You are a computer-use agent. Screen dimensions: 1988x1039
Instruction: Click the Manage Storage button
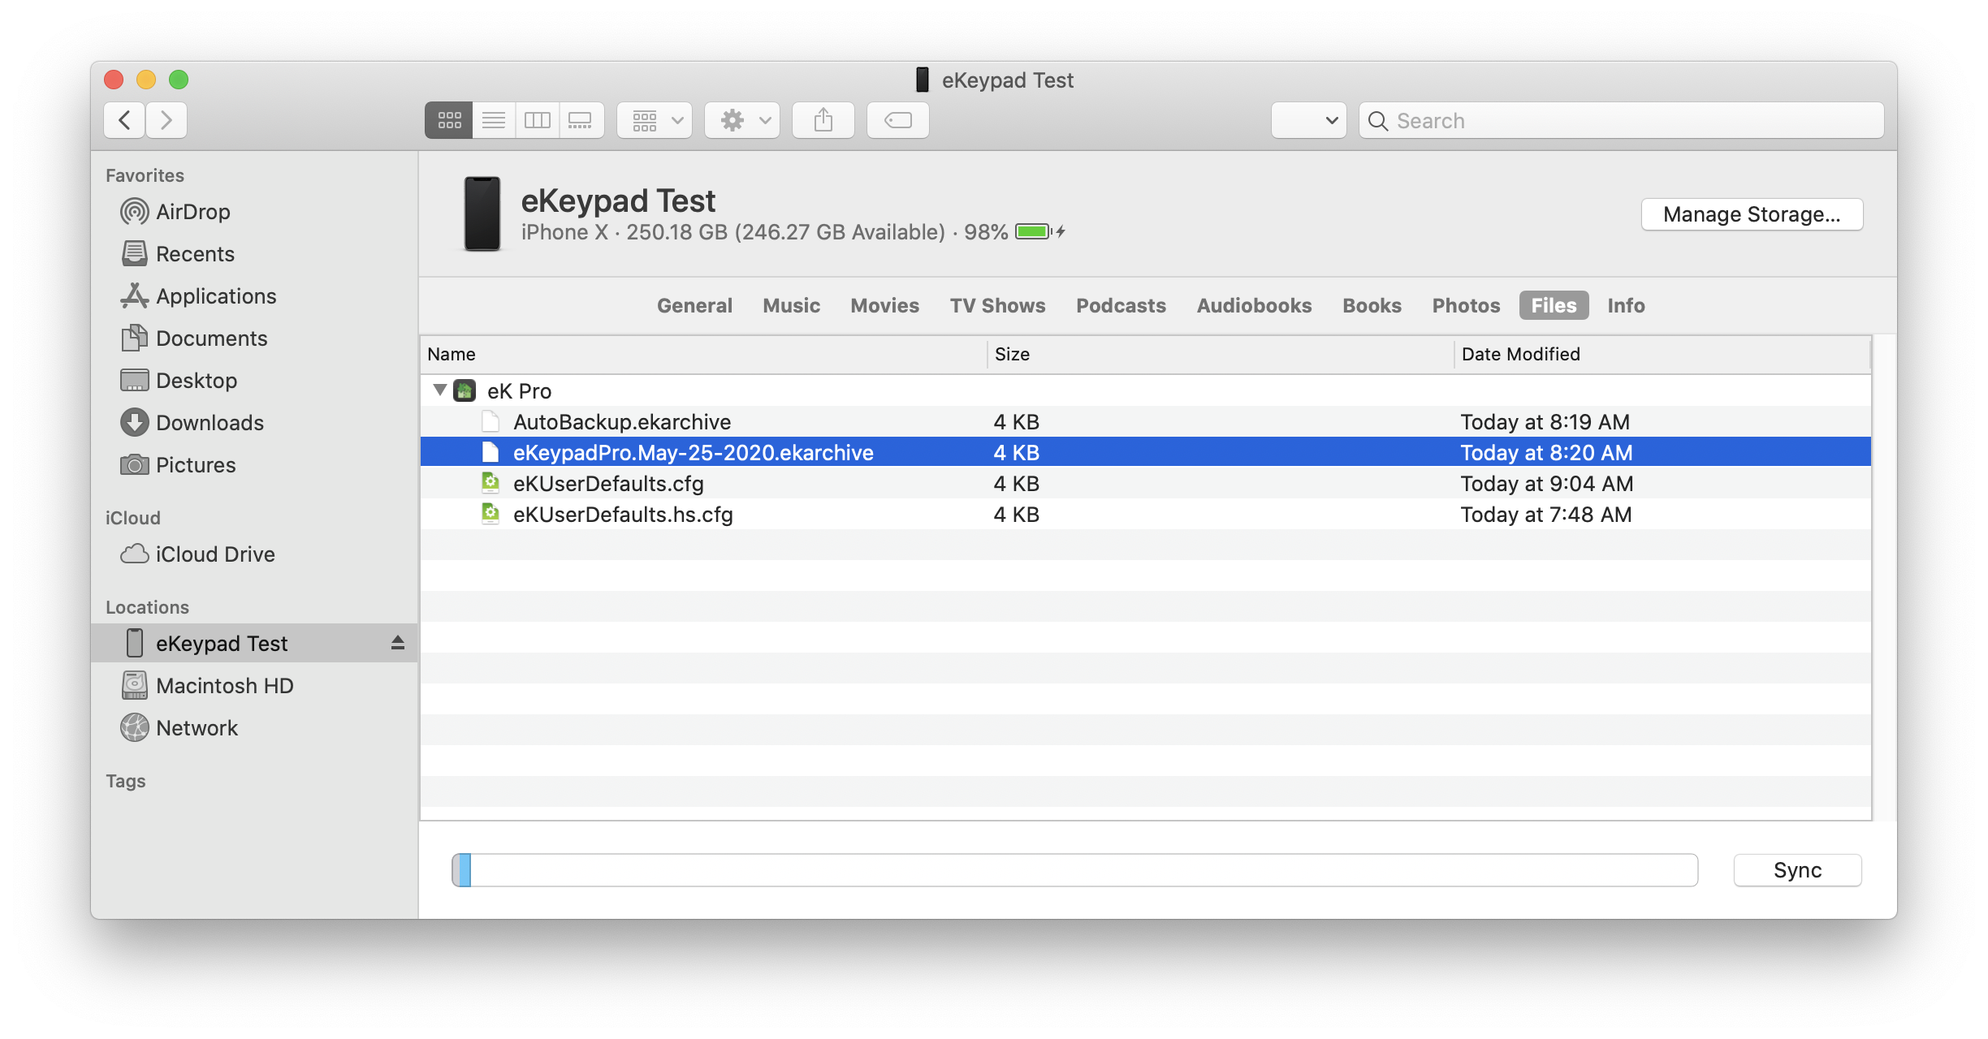(x=1752, y=214)
